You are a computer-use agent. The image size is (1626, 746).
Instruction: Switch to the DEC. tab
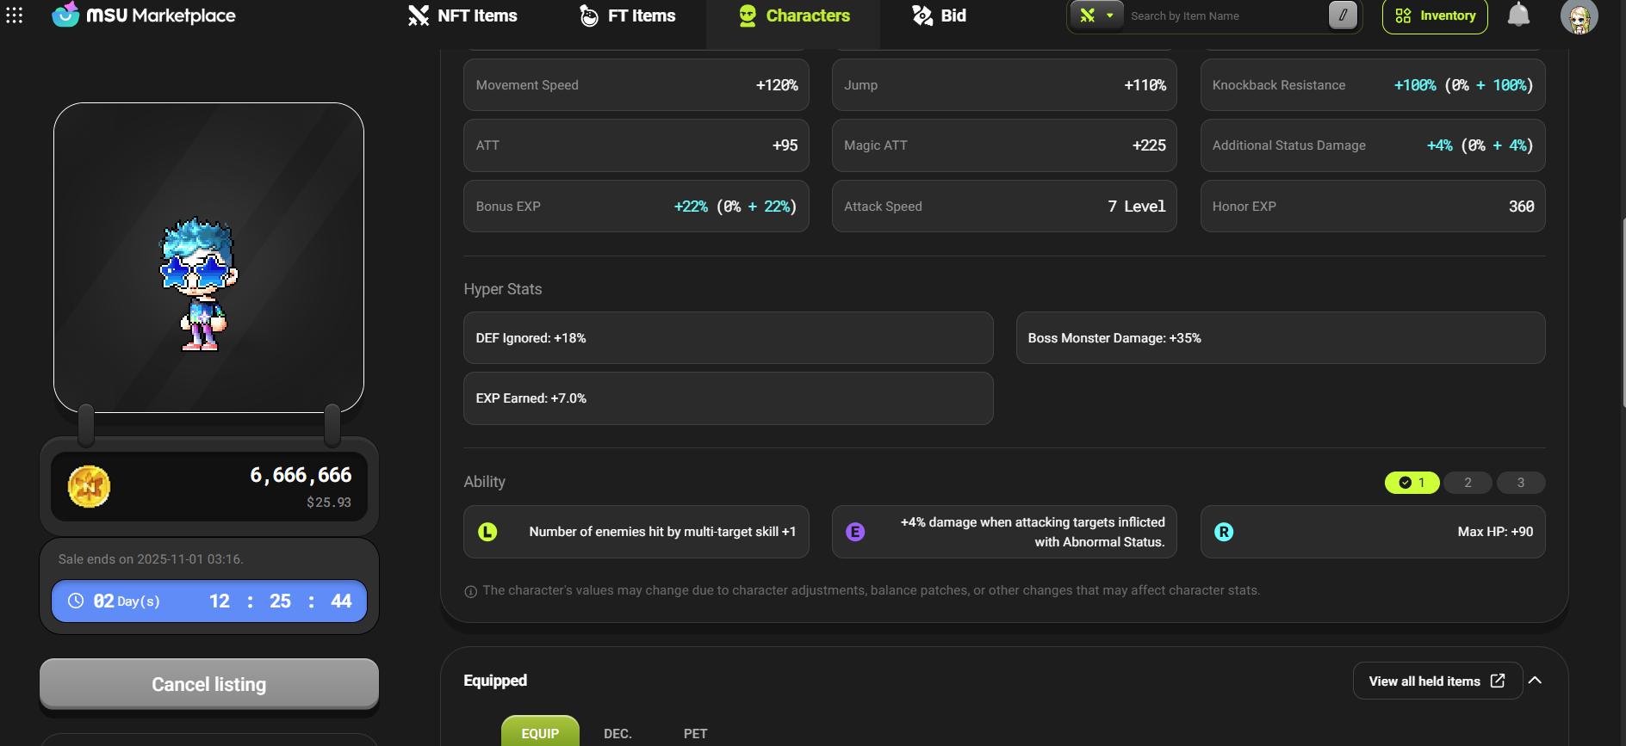point(618,733)
